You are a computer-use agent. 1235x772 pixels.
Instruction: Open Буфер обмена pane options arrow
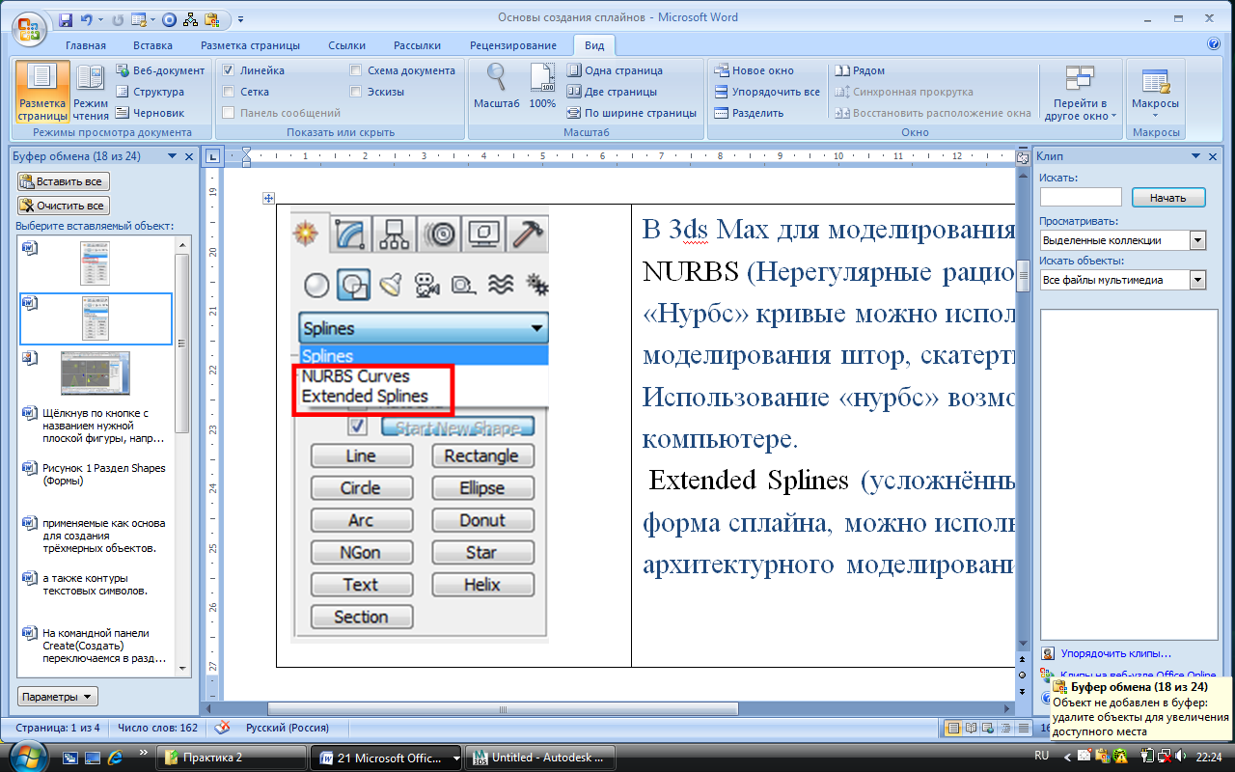[x=172, y=155]
